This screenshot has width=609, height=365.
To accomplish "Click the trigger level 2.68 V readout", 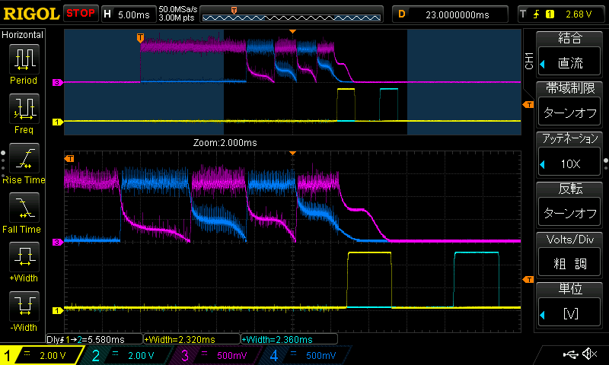I will [579, 14].
